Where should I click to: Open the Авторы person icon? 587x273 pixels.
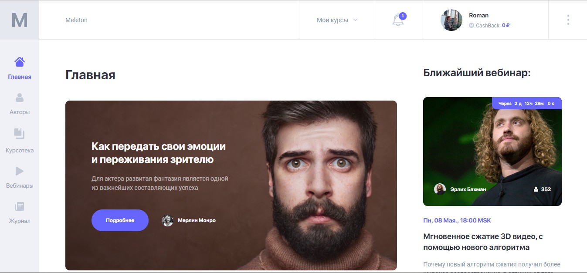(20, 98)
